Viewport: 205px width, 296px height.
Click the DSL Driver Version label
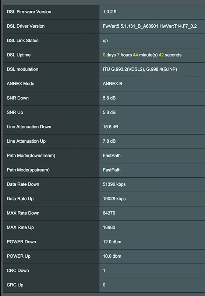click(x=26, y=26)
